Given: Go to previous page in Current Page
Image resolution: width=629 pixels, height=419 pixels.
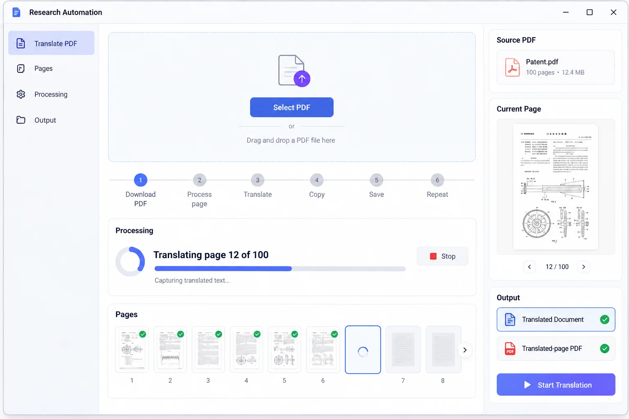Looking at the screenshot, I should point(529,267).
